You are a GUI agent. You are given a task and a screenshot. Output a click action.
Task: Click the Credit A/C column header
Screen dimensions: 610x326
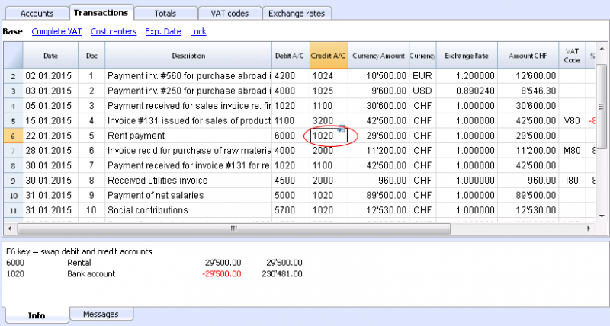[329, 56]
